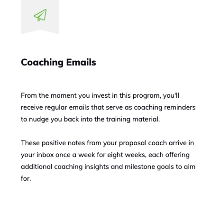This screenshot has width=220, height=205.
Task: Select the "Coaching Emails" heading
Action: click(x=58, y=63)
